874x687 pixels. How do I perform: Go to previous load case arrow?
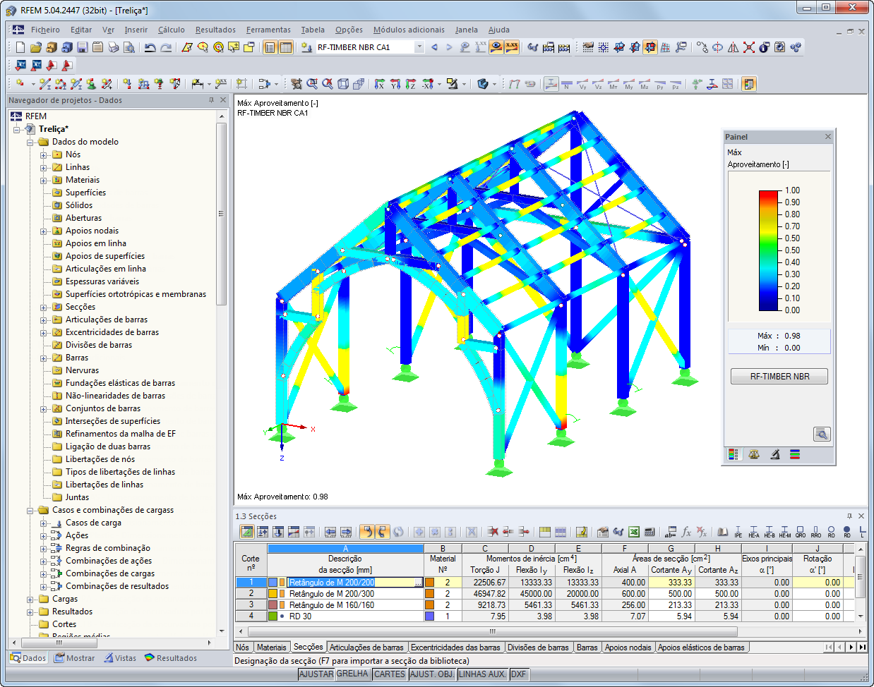tap(434, 47)
